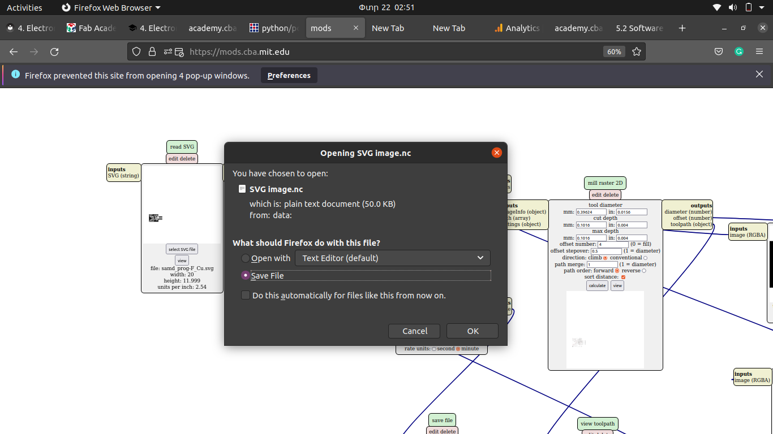773x434 pixels.
Task: Toggle the sort distance checkbox
Action: point(623,277)
